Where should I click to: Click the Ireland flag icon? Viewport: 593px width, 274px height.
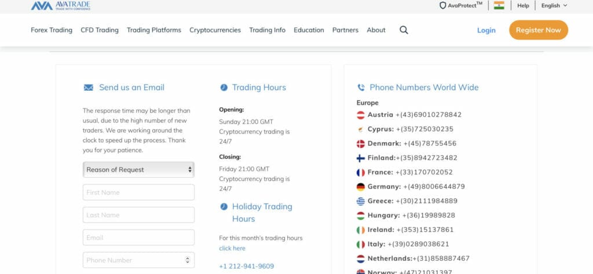click(361, 230)
